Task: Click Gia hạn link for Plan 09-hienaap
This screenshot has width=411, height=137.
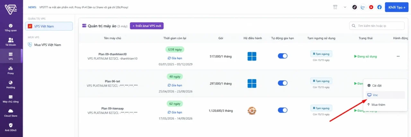Action: pyautogui.click(x=175, y=112)
